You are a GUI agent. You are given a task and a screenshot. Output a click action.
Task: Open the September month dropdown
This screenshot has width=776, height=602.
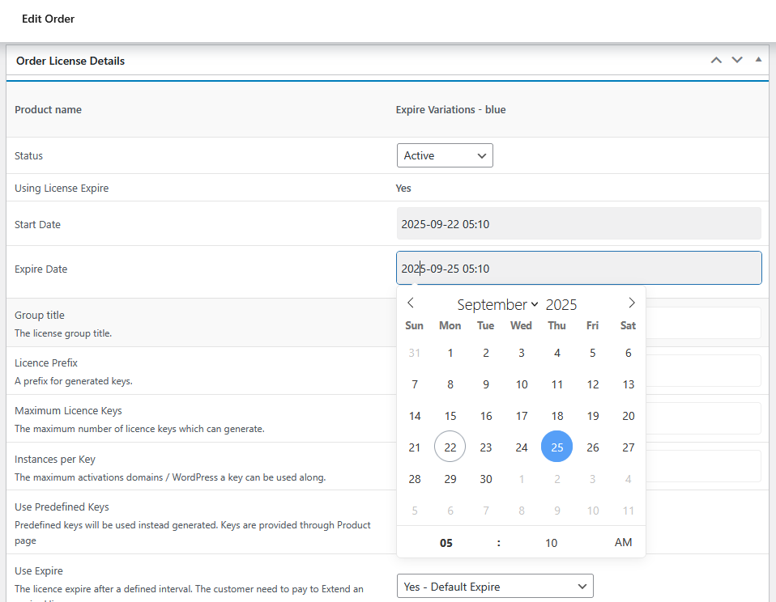[x=497, y=305]
